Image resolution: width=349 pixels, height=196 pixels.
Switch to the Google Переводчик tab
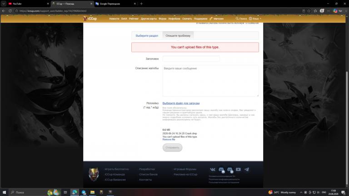pyautogui.click(x=116, y=4)
